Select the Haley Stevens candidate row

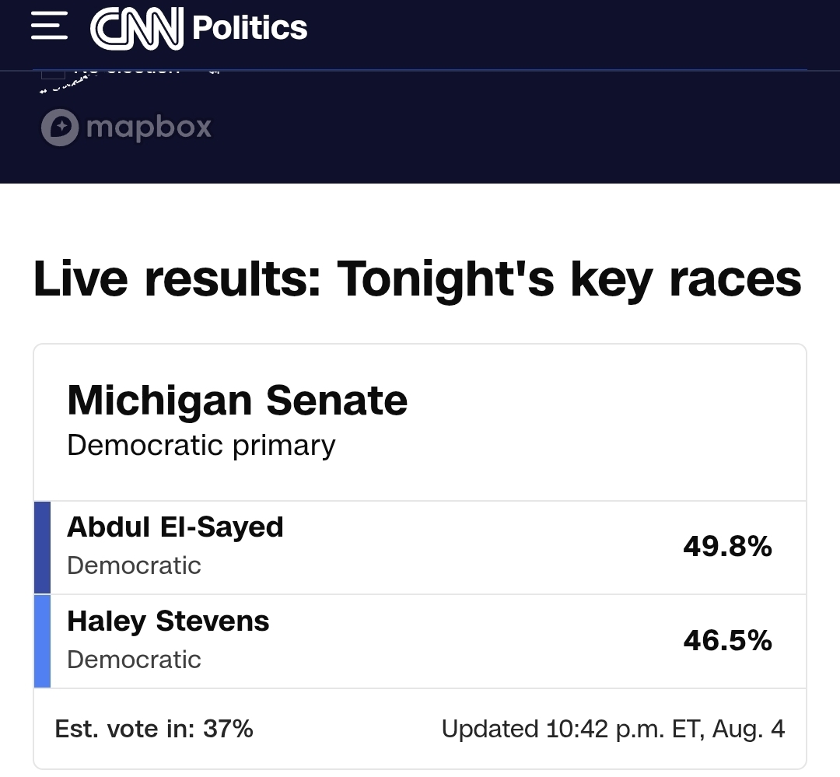pos(420,642)
